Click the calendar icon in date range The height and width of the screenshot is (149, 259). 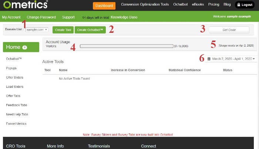point(209,59)
